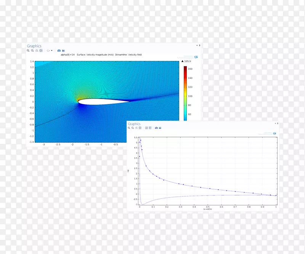The height and width of the screenshot is (254, 305).
Task: Pin the Cp Graphics panel
Action: [278, 123]
